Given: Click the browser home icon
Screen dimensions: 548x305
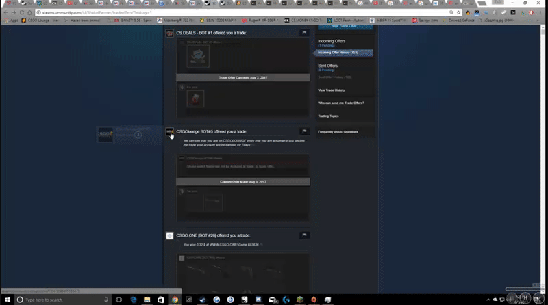Looking at the screenshot, I should tap(29, 12).
